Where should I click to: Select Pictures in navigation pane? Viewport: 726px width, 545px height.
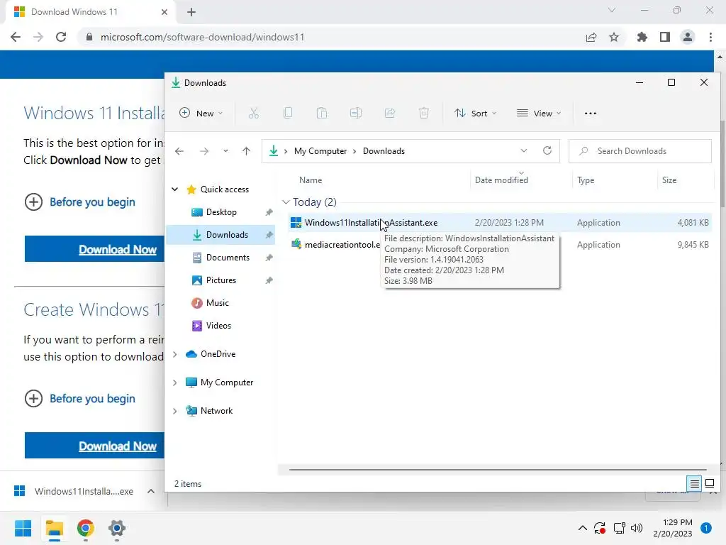221,280
